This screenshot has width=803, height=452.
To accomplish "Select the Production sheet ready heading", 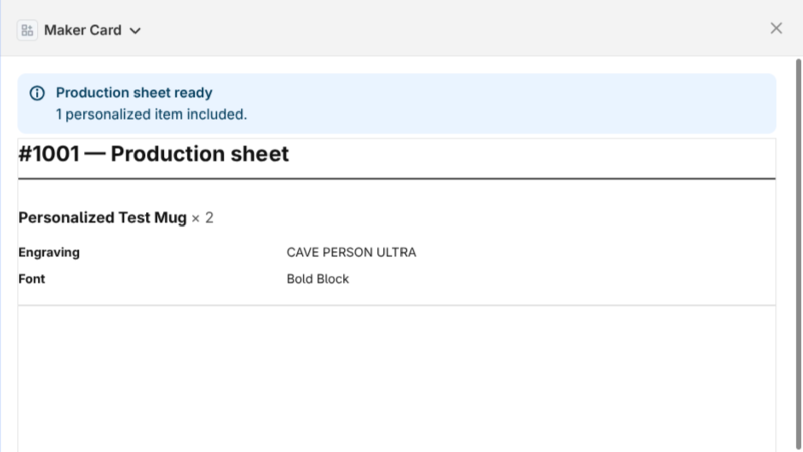I will click(134, 93).
